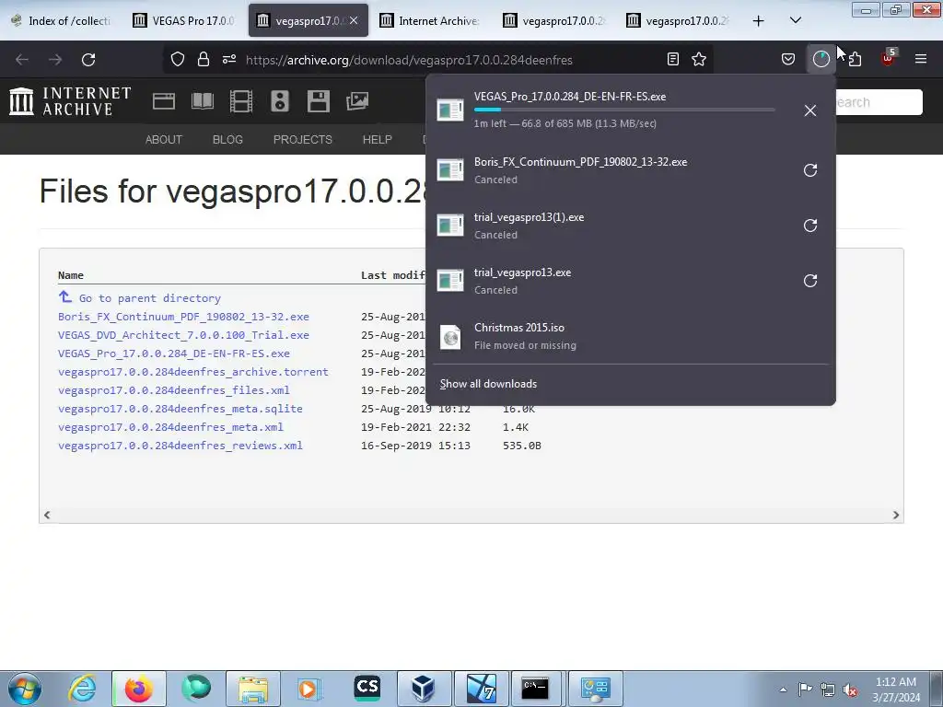
Task: Bookmark this page with star icon
Action: [699, 59]
